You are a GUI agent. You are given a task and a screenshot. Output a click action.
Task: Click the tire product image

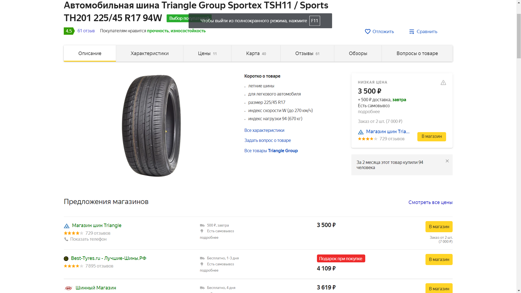[151, 126]
